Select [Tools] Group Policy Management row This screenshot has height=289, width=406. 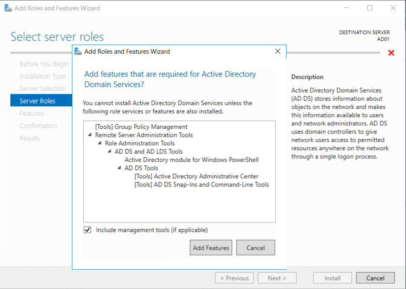(x=141, y=127)
